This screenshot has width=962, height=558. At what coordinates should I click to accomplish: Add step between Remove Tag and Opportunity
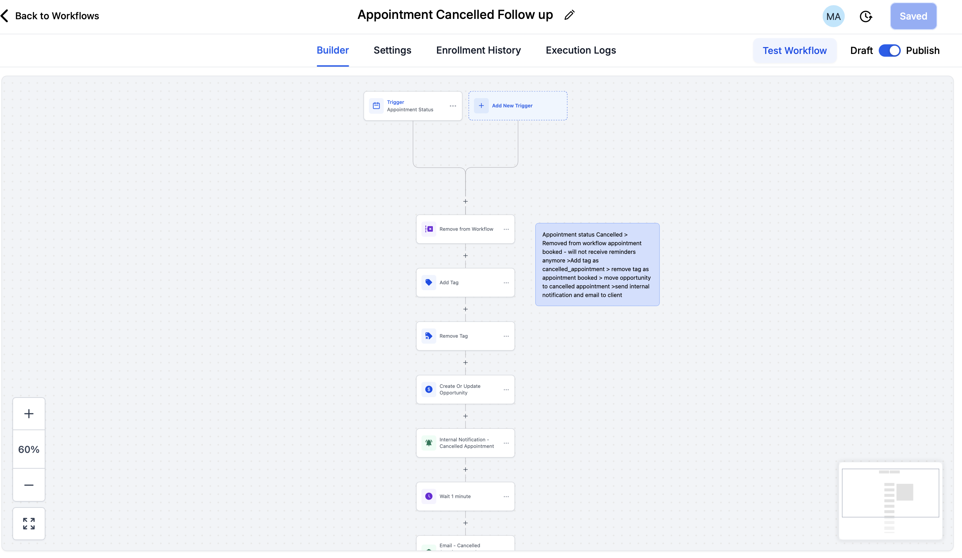point(466,362)
